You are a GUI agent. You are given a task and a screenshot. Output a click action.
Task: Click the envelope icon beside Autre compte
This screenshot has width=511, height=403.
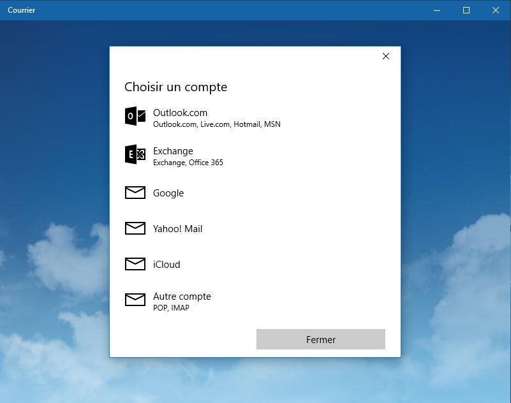pos(135,300)
